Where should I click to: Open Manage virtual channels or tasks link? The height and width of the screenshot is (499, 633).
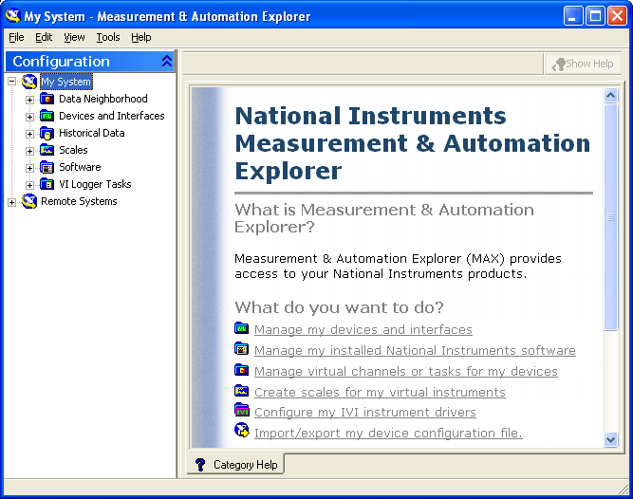[406, 371]
